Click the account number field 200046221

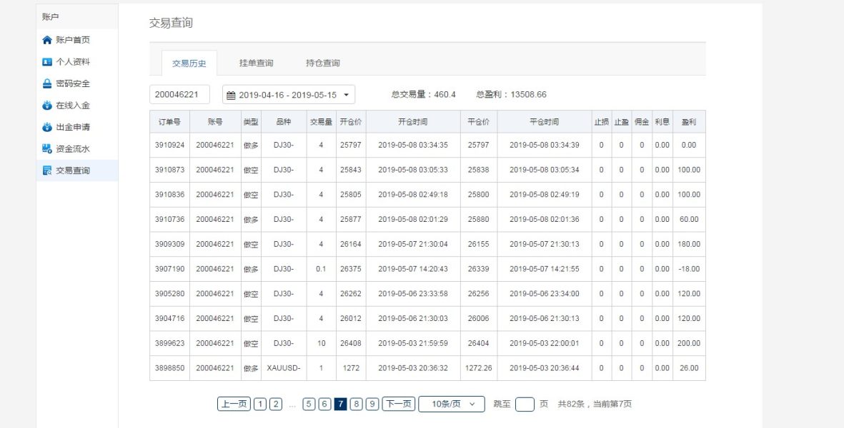179,95
